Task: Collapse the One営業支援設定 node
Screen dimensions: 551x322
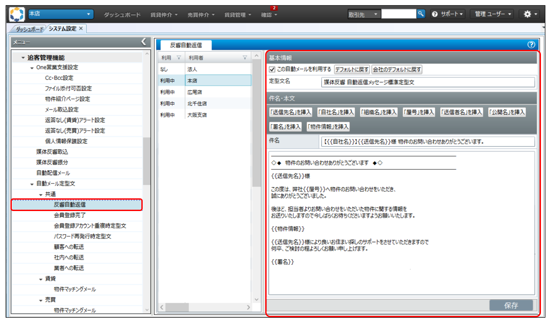Action: pyautogui.click(x=32, y=68)
